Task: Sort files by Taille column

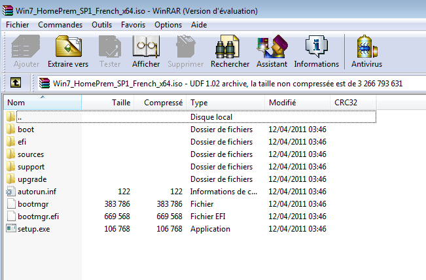Action: click(x=121, y=103)
